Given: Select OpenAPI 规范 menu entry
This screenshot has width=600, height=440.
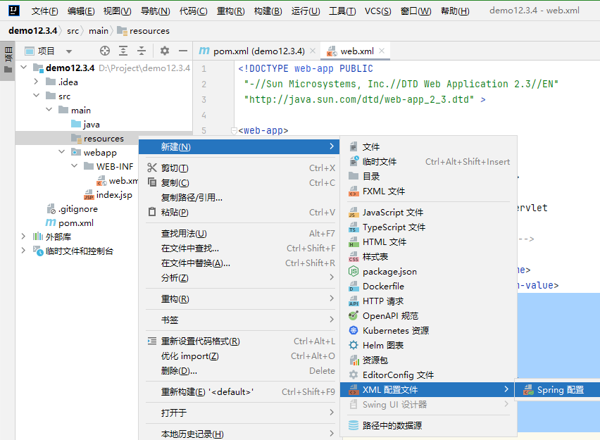Looking at the screenshot, I should (390, 316).
